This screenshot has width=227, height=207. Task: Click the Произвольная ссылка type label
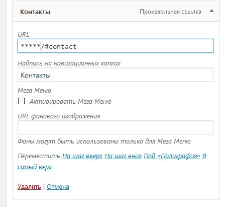coord(170,12)
